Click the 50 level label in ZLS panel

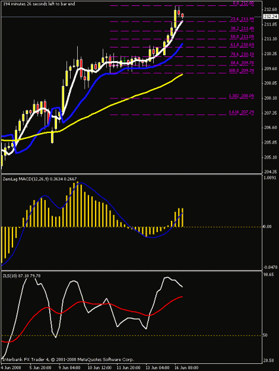click(265, 335)
